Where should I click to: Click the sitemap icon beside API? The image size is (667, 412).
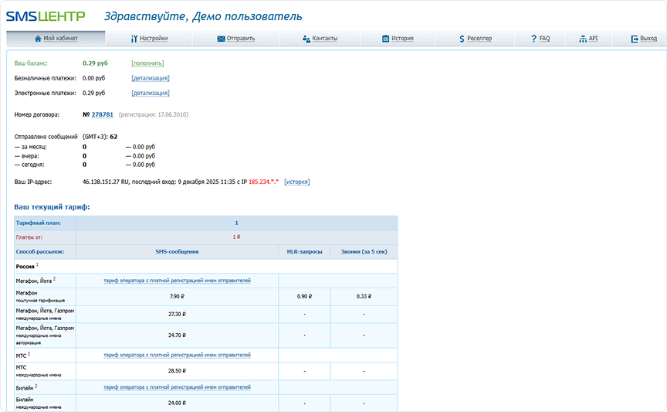[x=583, y=39]
